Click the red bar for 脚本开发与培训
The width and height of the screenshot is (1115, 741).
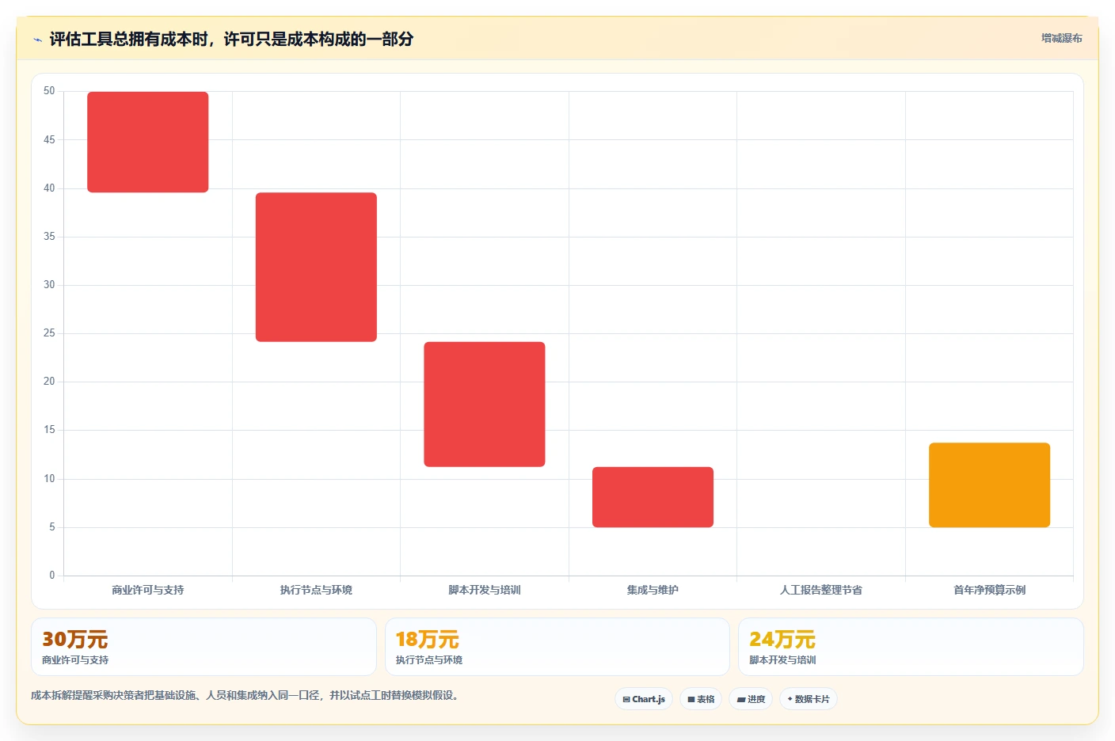(x=485, y=405)
